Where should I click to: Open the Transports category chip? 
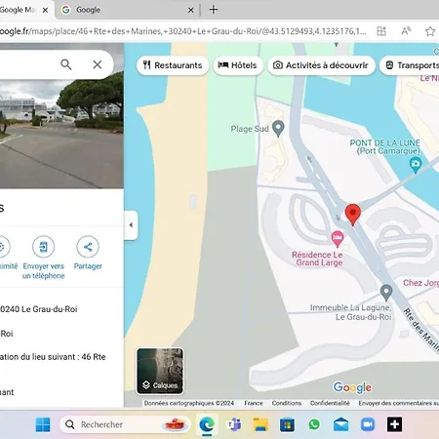click(x=410, y=65)
